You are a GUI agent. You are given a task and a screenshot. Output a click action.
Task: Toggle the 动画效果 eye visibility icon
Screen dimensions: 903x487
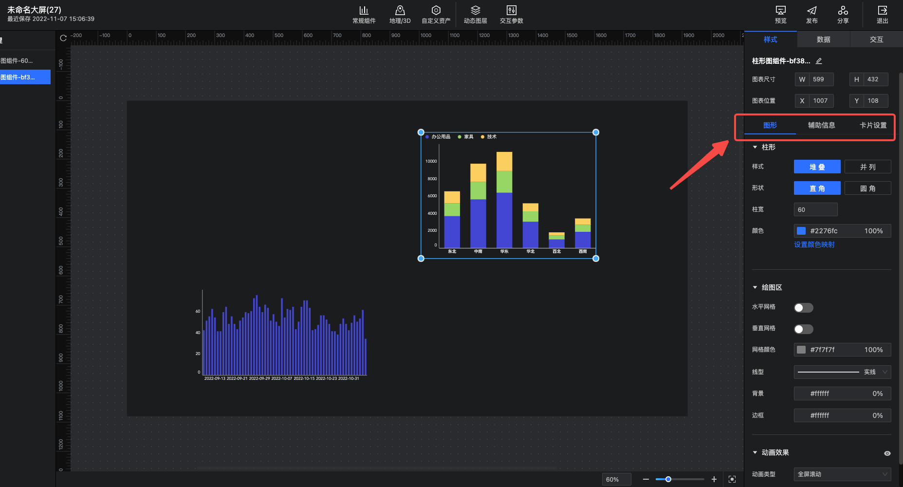[887, 453]
